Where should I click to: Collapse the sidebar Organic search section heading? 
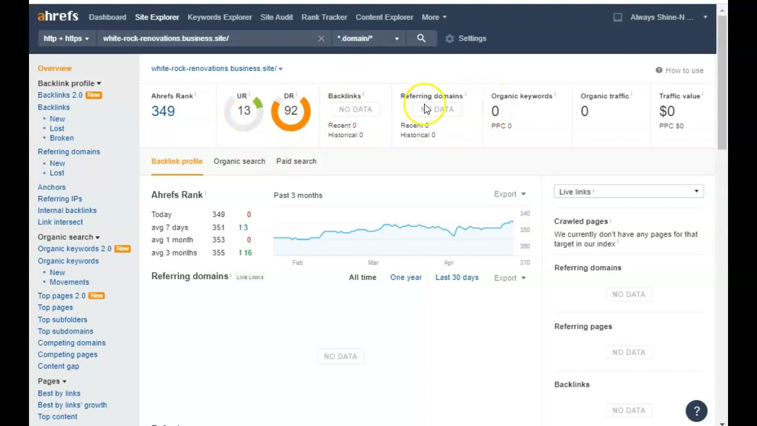tap(69, 237)
